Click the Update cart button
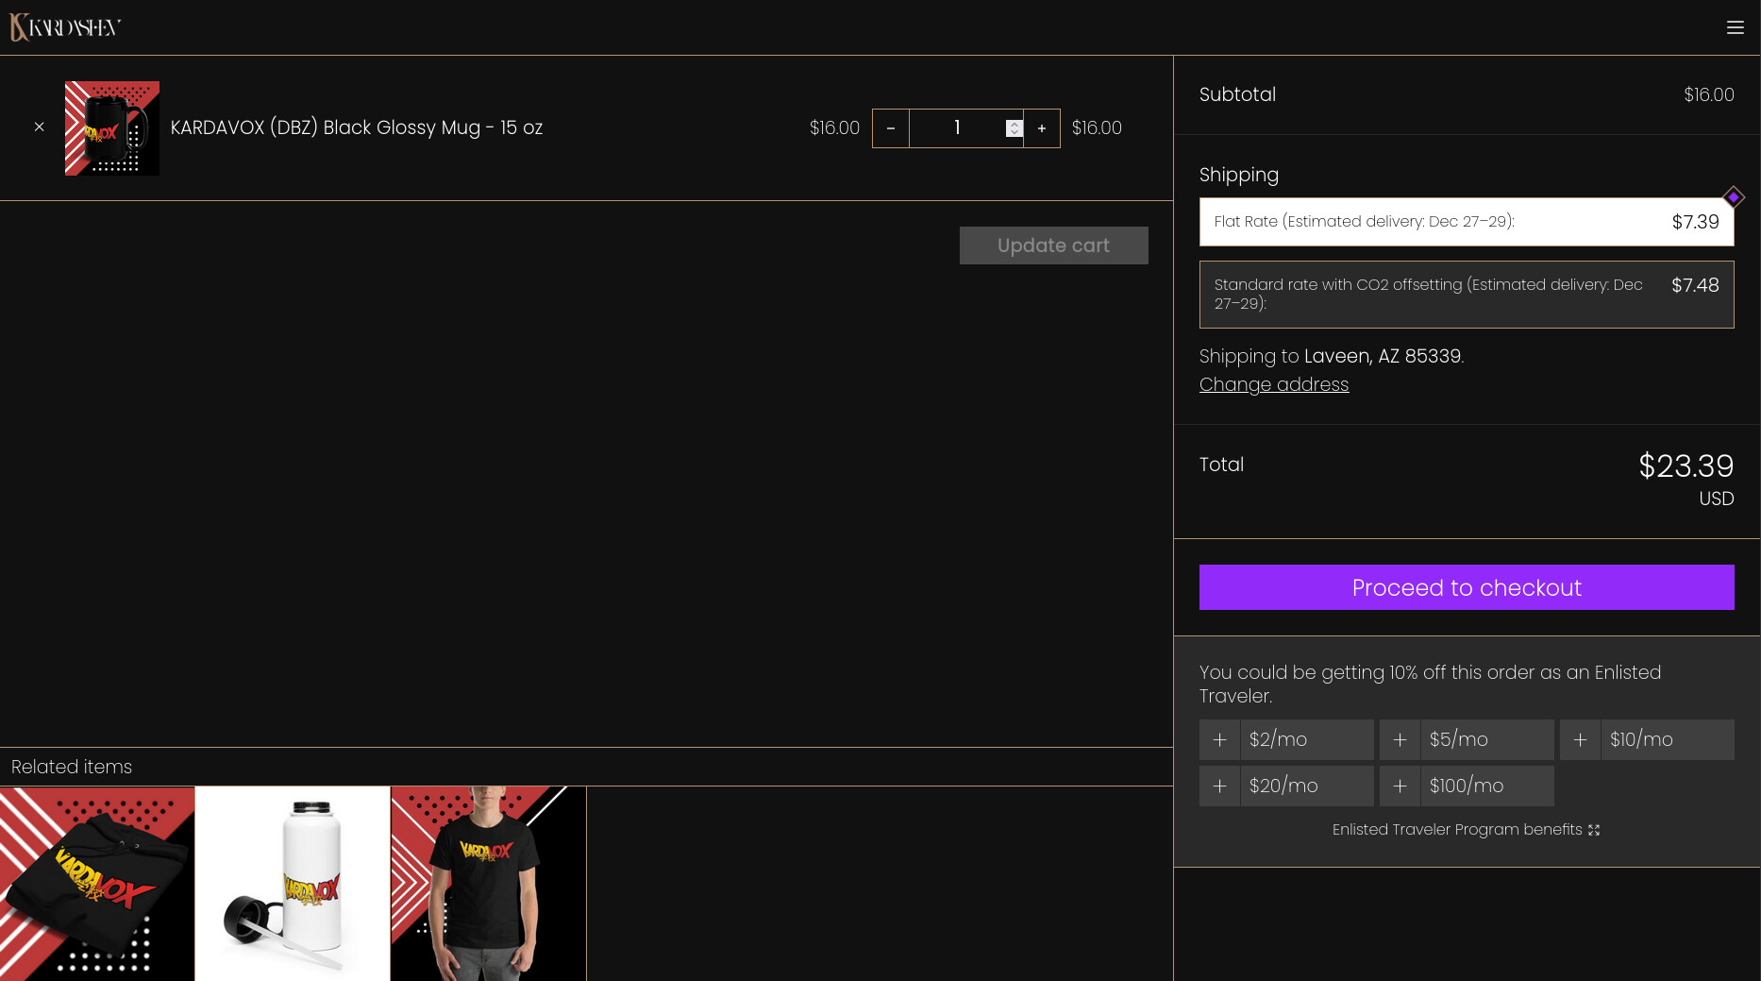 pos(1053,245)
